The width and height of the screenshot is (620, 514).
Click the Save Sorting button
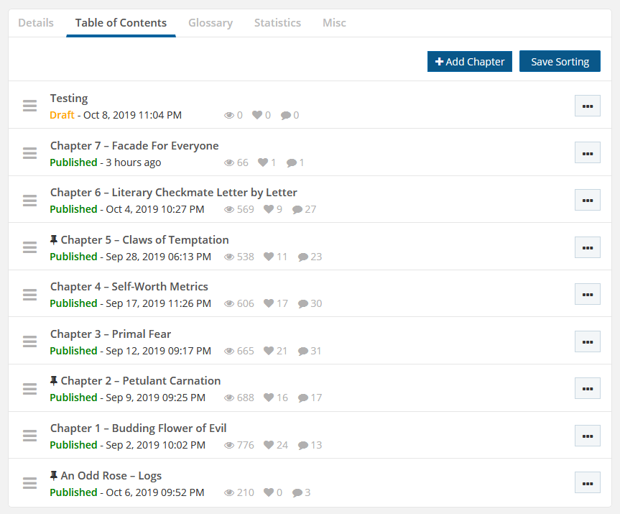pos(560,62)
